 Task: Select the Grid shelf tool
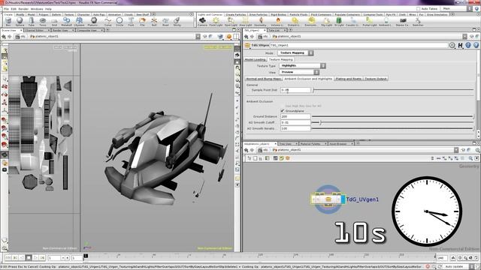click(54, 22)
